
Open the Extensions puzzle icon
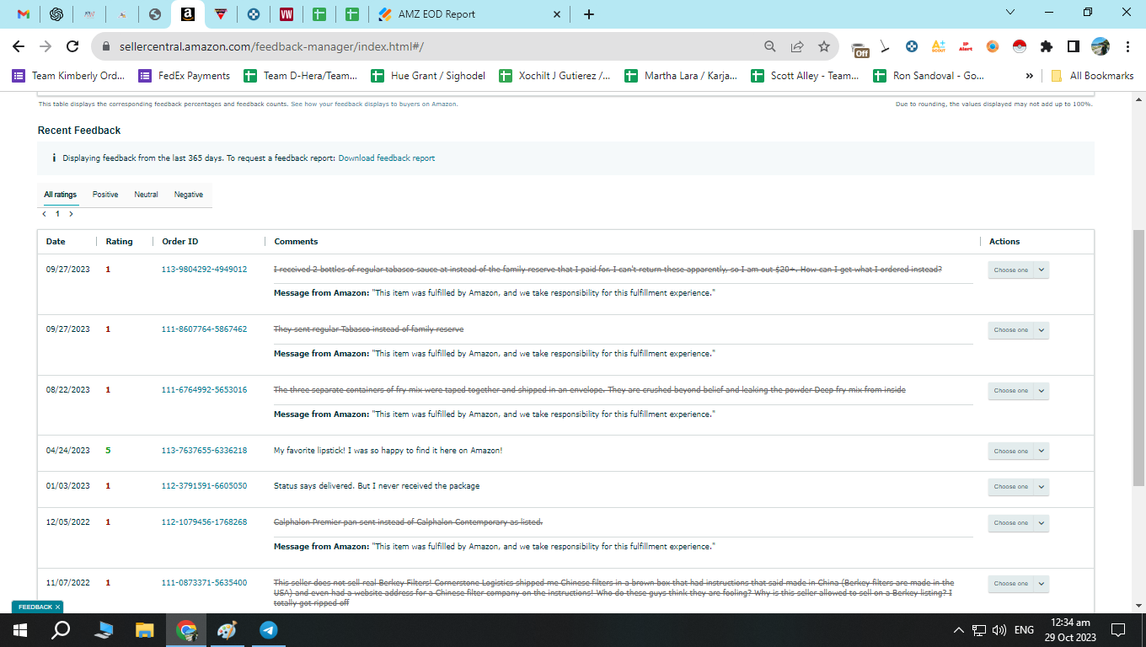coord(1047,46)
